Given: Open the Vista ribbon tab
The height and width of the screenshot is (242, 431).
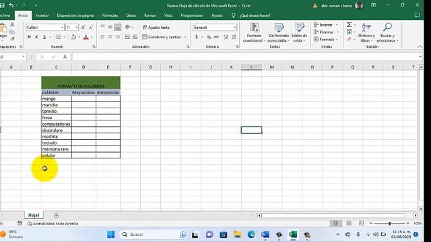Looking at the screenshot, I should pyautogui.click(x=168, y=15).
